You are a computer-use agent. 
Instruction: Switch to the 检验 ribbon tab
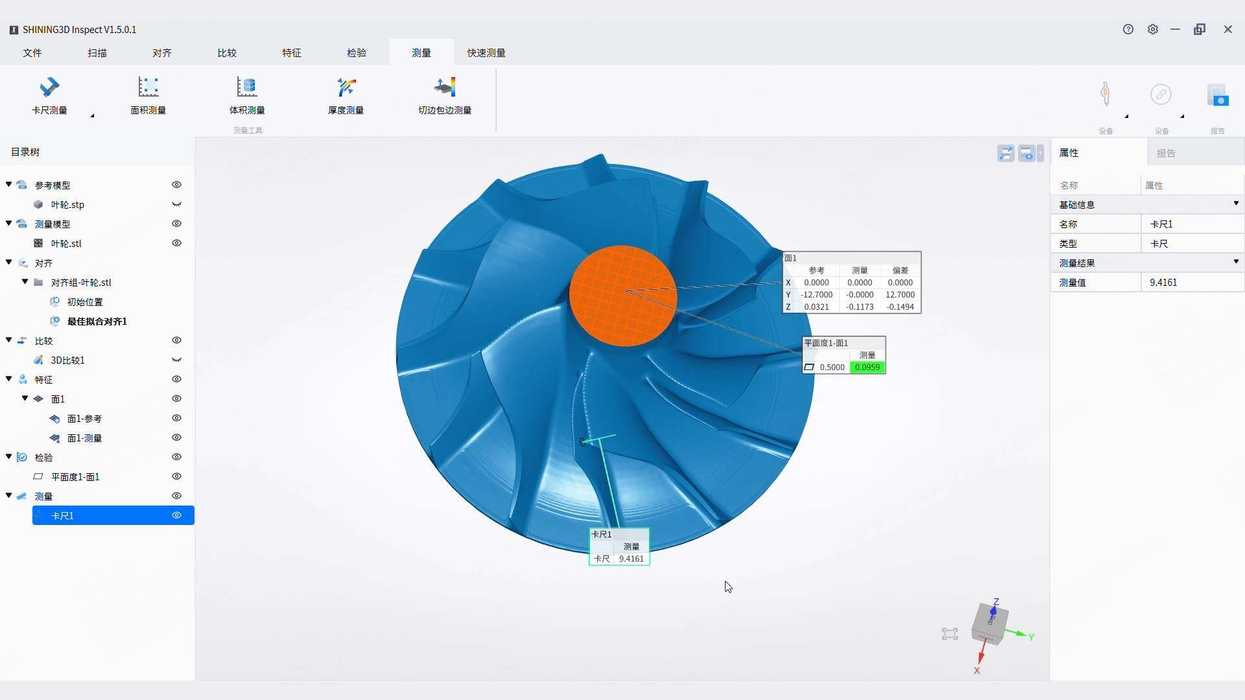(356, 52)
